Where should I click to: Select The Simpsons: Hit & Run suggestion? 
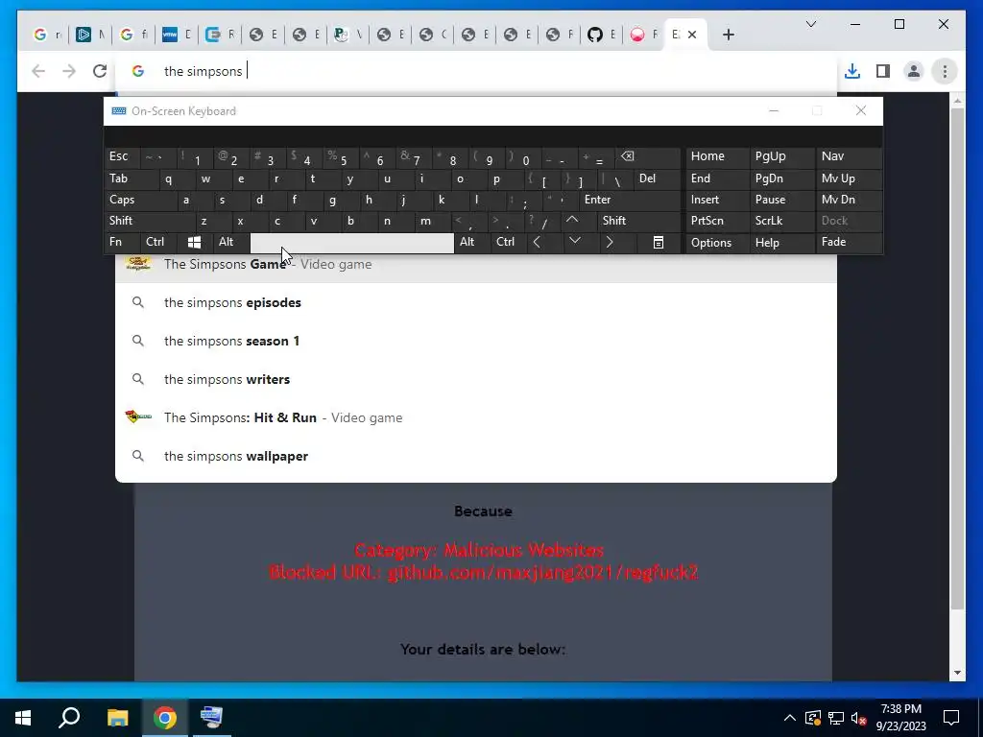coord(476,417)
